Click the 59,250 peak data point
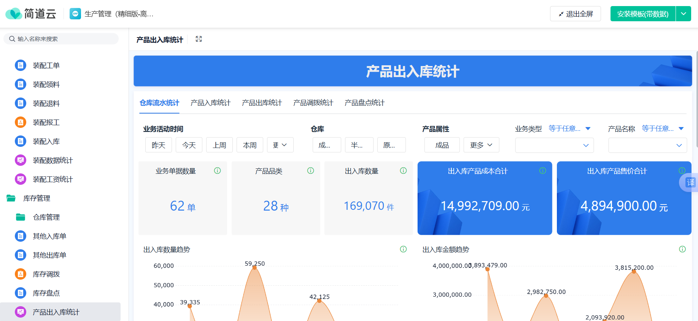Screen dimensions: 698x321 coord(254,268)
